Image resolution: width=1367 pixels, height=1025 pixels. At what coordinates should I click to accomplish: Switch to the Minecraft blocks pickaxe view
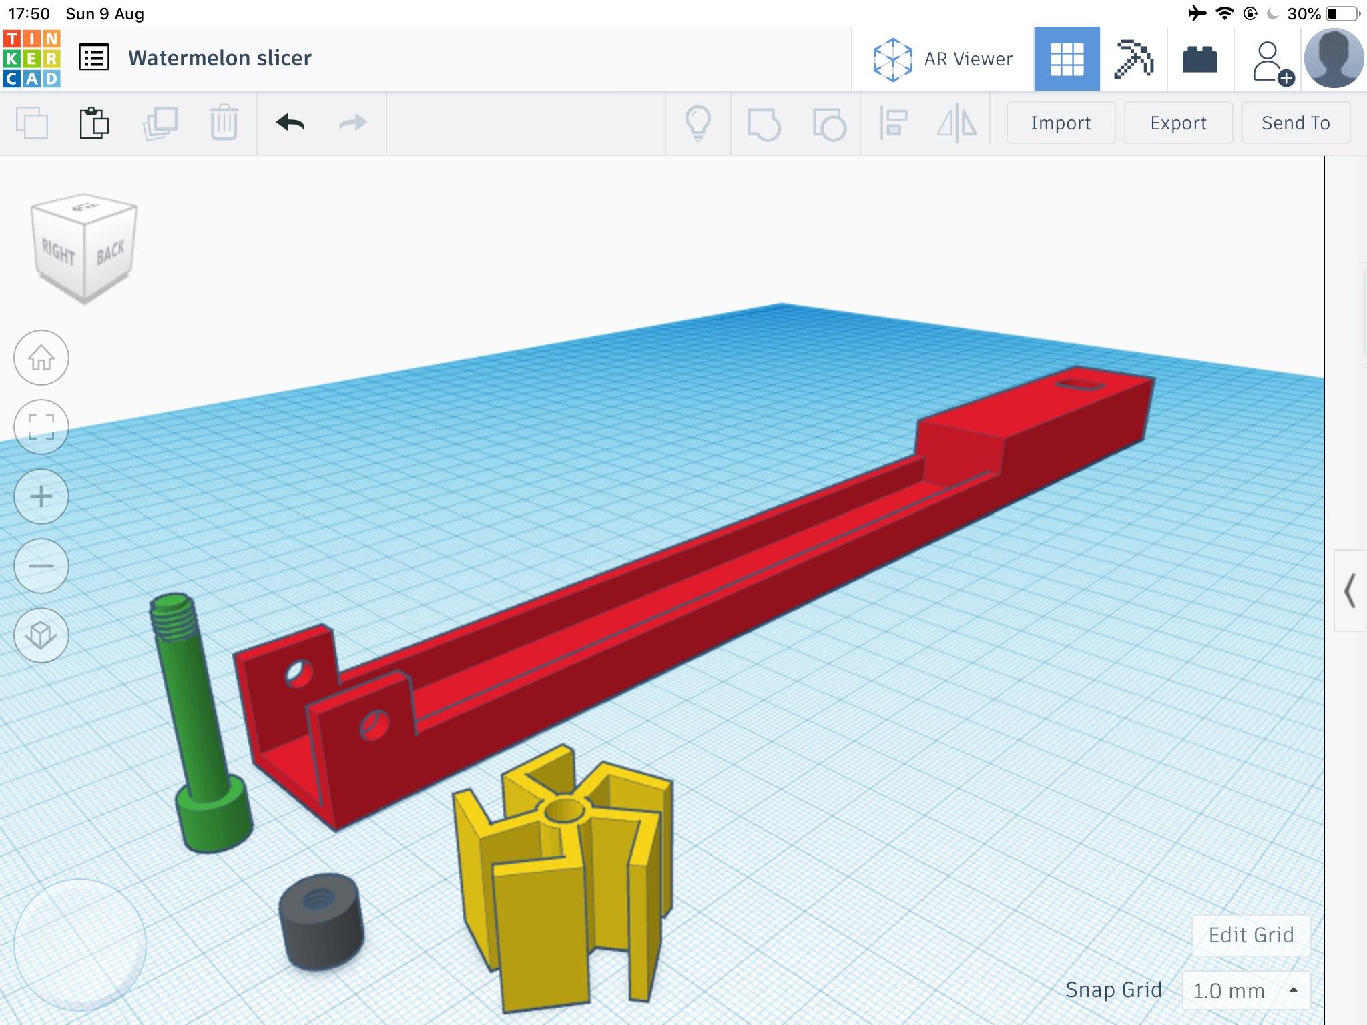click(1133, 59)
